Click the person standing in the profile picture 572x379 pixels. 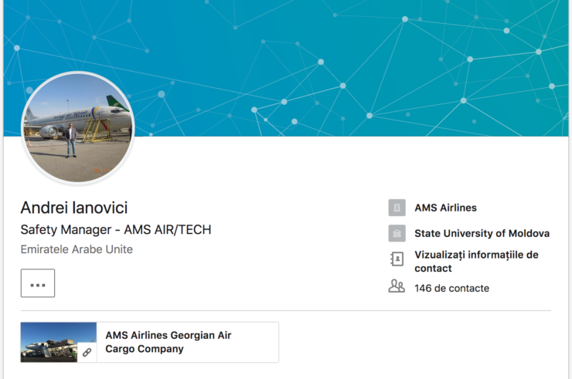(71, 140)
